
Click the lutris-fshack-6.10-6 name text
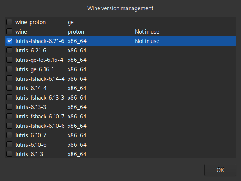tap(40, 126)
